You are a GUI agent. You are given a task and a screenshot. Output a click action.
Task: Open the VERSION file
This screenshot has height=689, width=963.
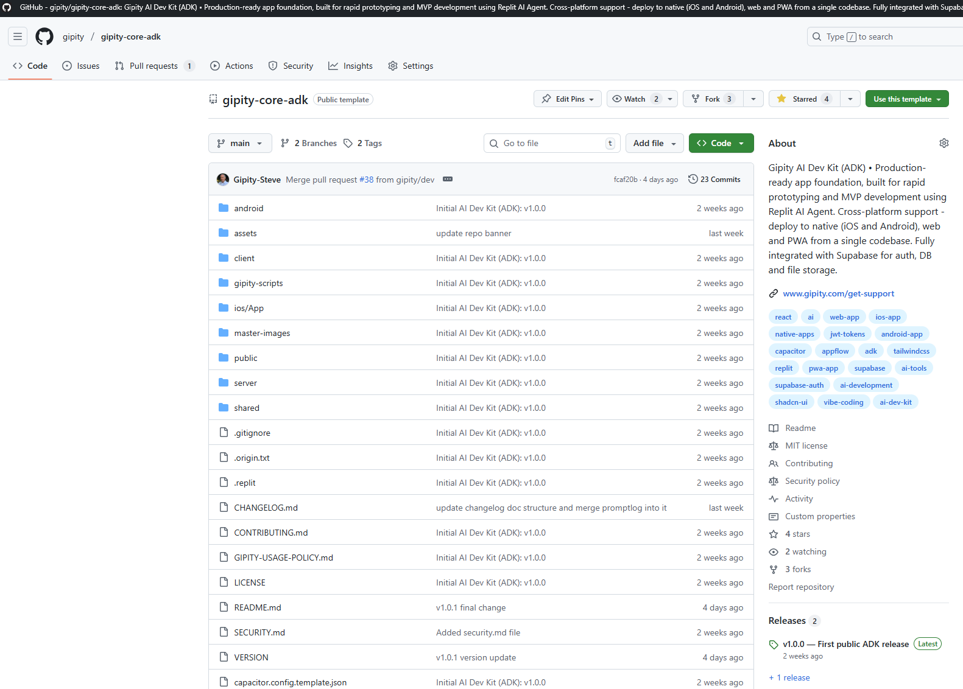pos(252,657)
